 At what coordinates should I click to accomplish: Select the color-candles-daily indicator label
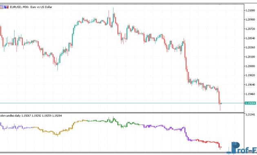point(10,116)
